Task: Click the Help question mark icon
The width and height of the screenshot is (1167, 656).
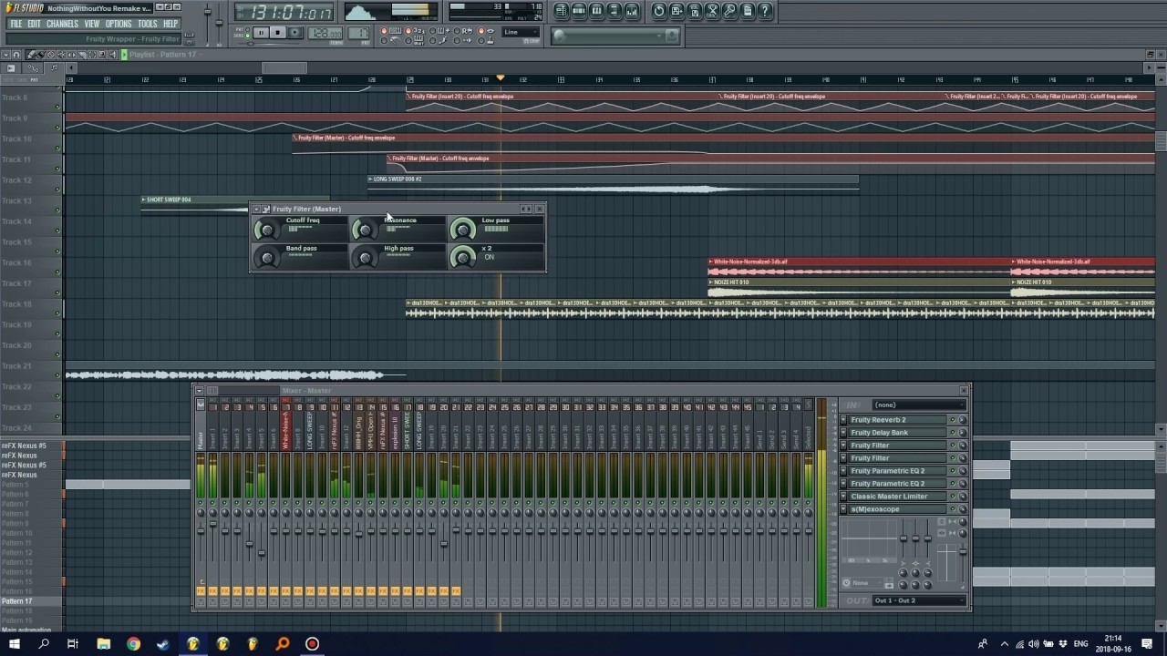Action: point(765,11)
